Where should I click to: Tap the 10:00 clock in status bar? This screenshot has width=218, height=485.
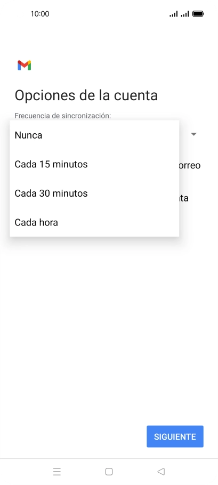(x=40, y=14)
